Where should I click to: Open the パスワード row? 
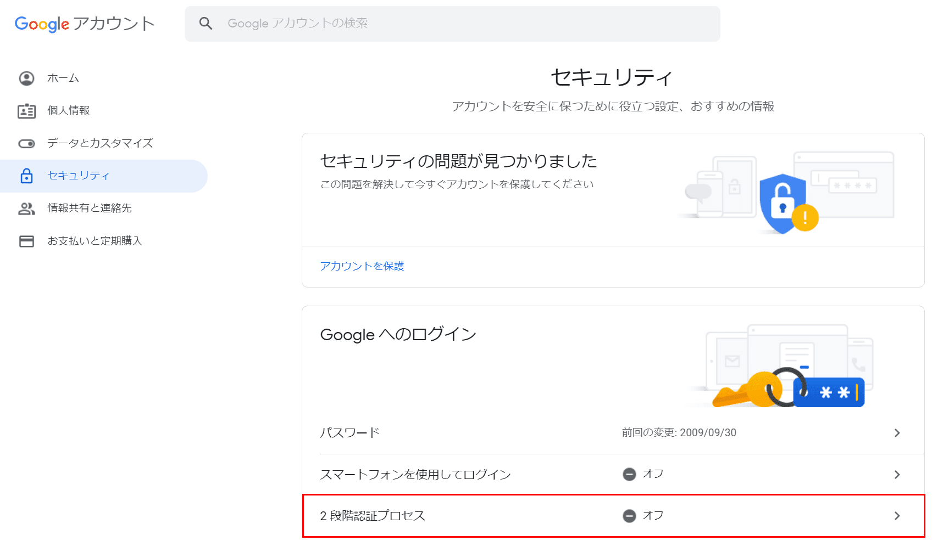[613, 433]
